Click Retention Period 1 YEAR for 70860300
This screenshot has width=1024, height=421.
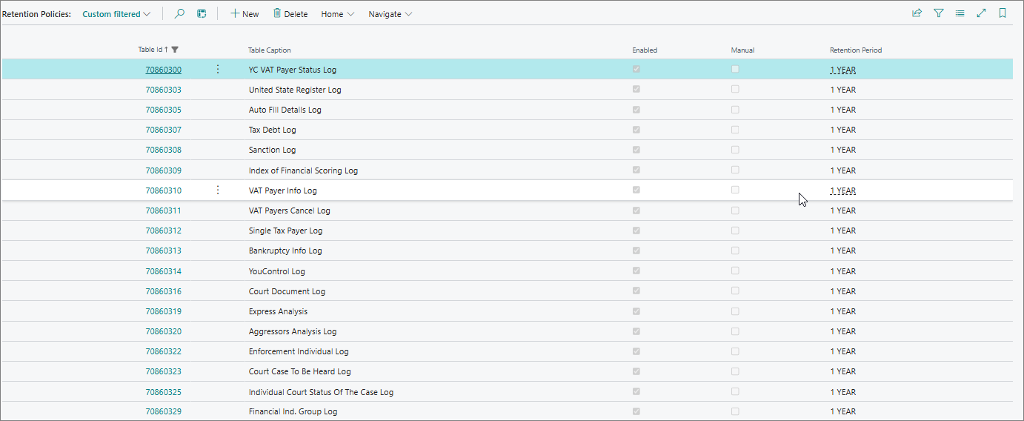[x=843, y=70]
